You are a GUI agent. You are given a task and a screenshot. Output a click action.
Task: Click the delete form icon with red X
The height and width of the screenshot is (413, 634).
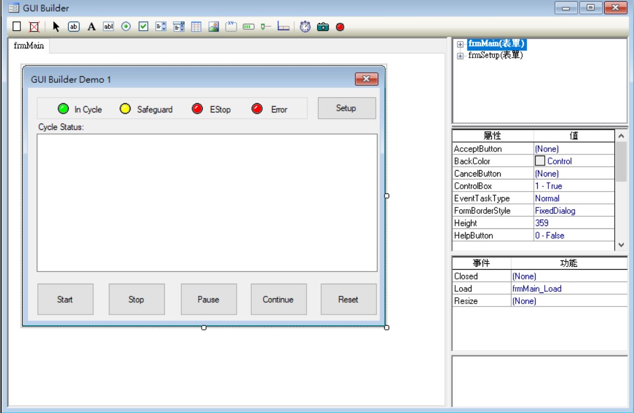[34, 27]
